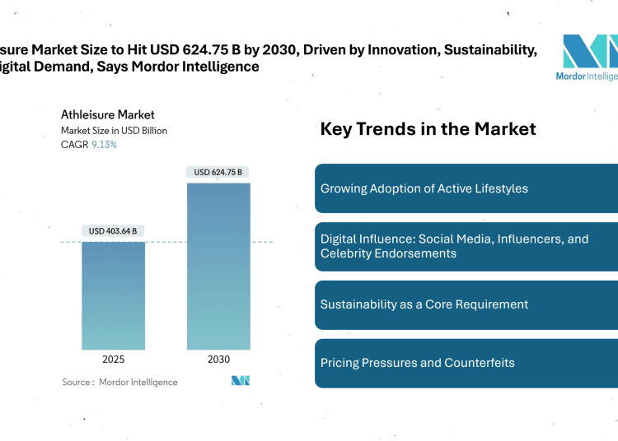Click the 2025 market size bar

[x=114, y=295]
